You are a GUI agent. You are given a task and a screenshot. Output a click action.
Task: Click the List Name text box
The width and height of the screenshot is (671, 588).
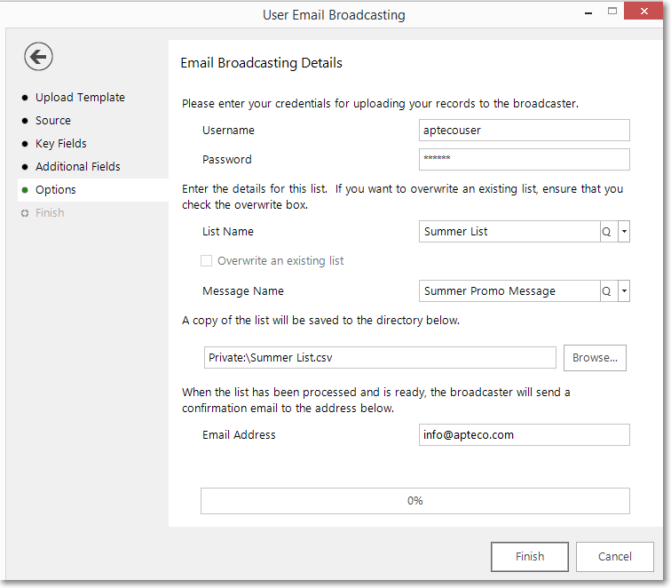tap(509, 232)
